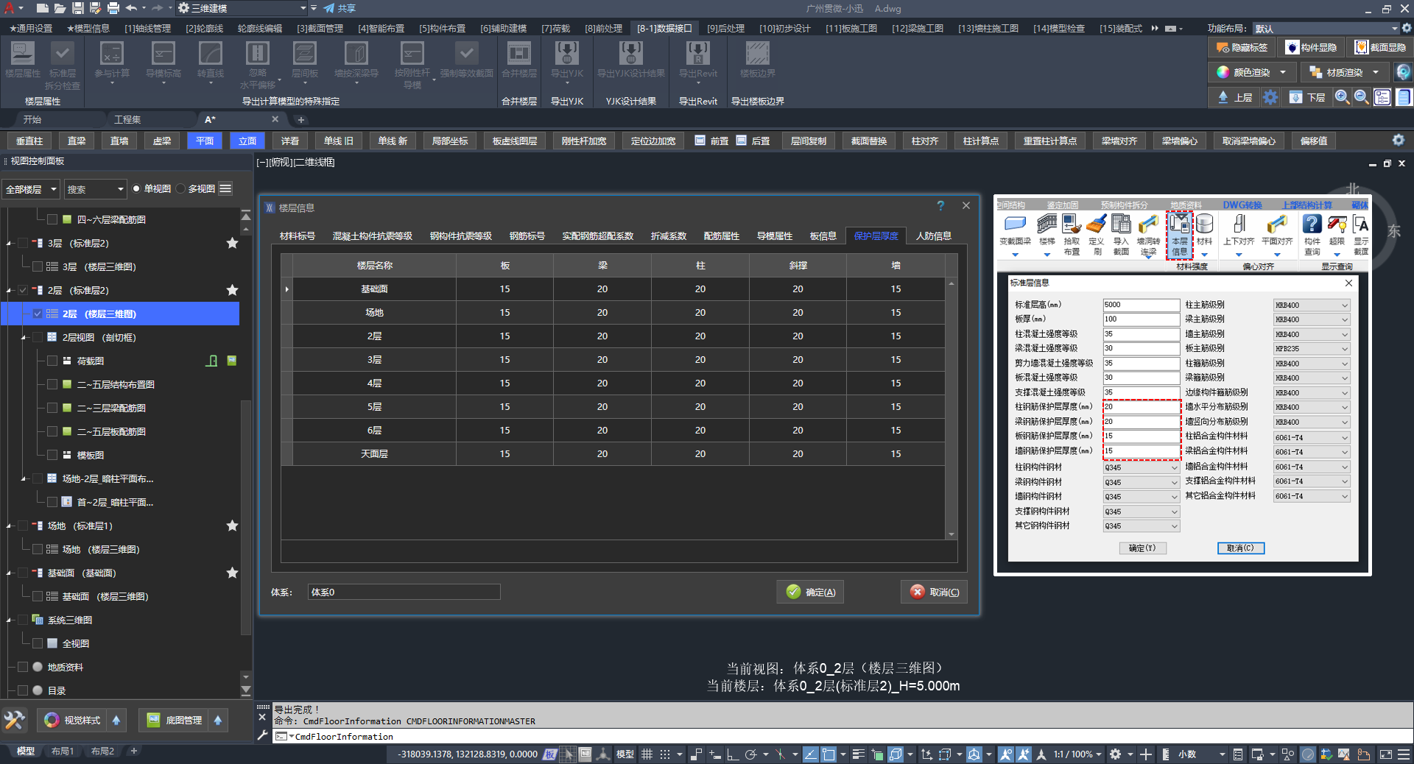
Task: Expand the 颜色渲染 dropdown
Action: (x=1283, y=72)
